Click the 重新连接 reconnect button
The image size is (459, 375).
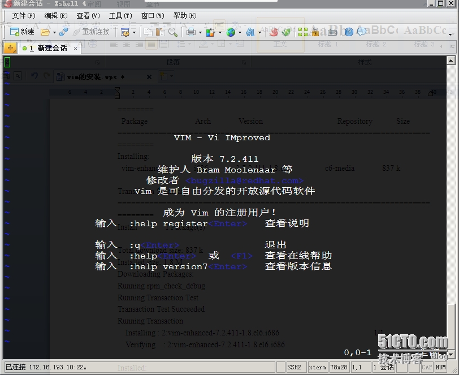pyautogui.click(x=91, y=32)
